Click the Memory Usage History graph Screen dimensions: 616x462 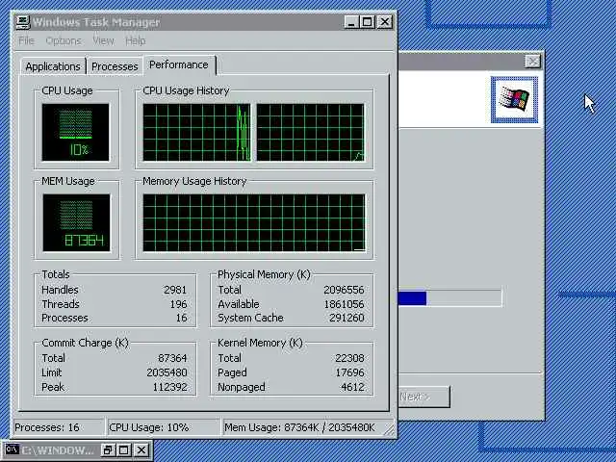tap(254, 222)
